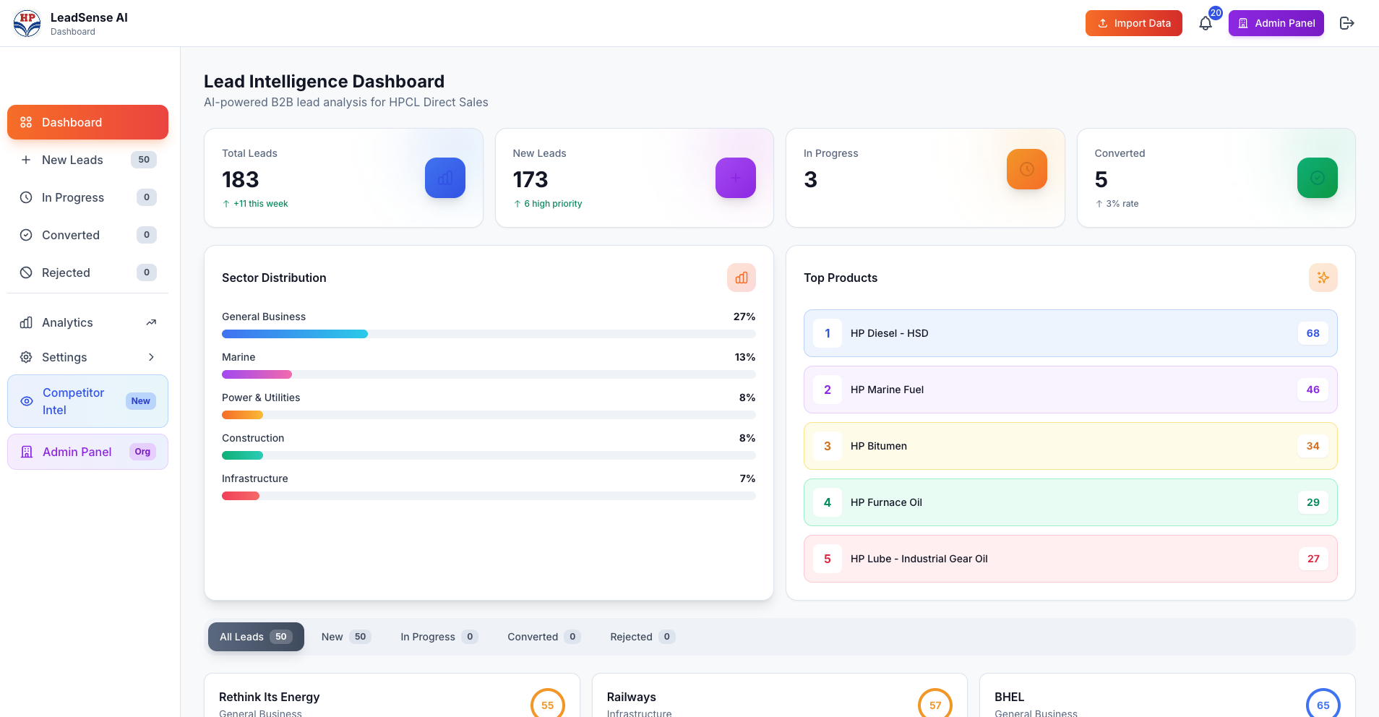Click the 68 count on HP Diesel

pyautogui.click(x=1313, y=333)
